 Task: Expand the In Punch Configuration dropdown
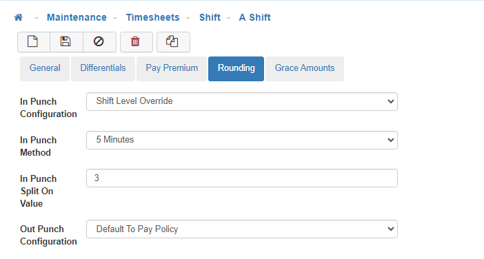pos(242,101)
